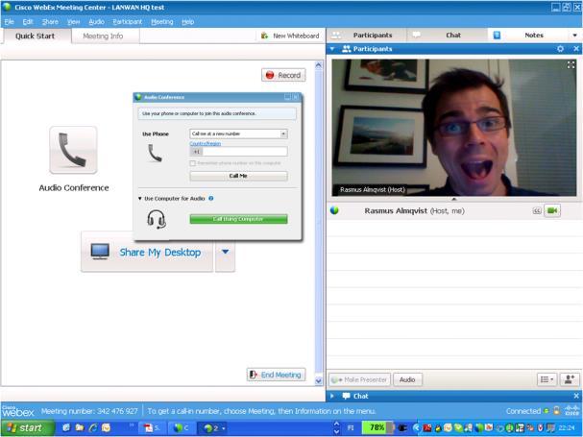Open the participant list view dropdown

547,379
